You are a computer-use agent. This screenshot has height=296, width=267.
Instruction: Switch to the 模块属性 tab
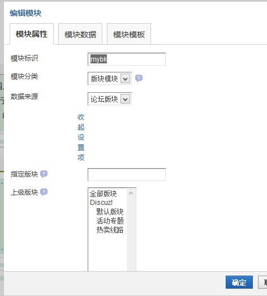(x=32, y=34)
